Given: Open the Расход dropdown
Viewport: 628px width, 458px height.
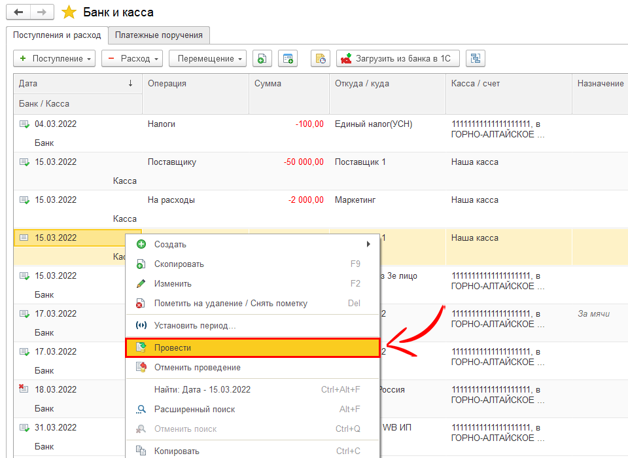Looking at the screenshot, I should click(131, 59).
